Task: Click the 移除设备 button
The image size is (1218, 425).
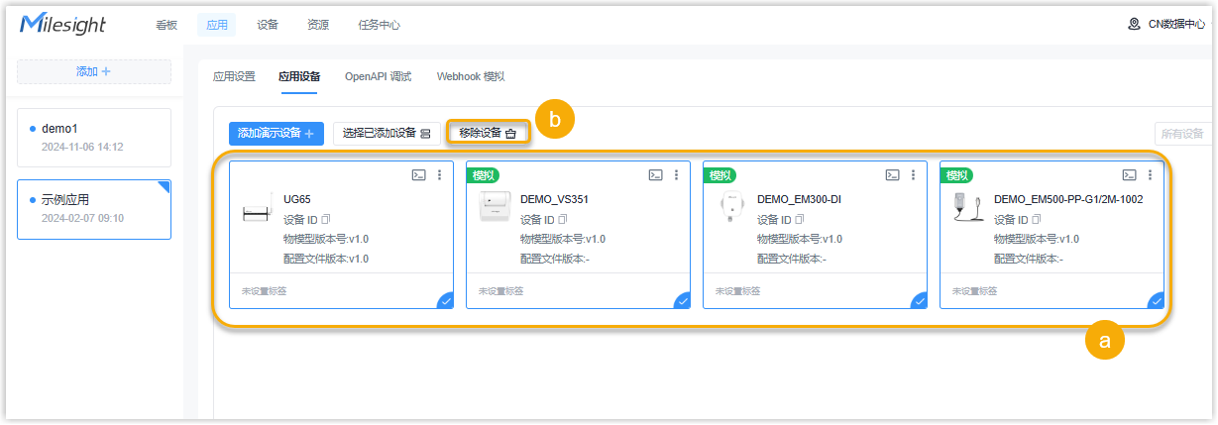Action: (488, 133)
